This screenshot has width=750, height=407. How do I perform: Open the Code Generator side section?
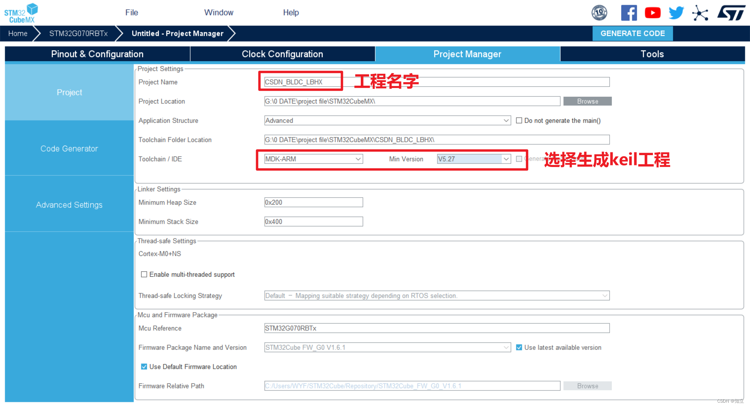tap(69, 148)
